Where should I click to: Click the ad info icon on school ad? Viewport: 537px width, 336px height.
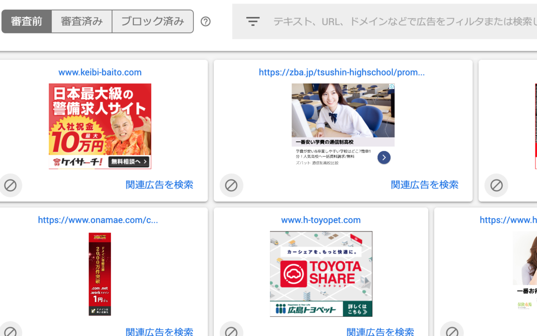[x=392, y=87]
